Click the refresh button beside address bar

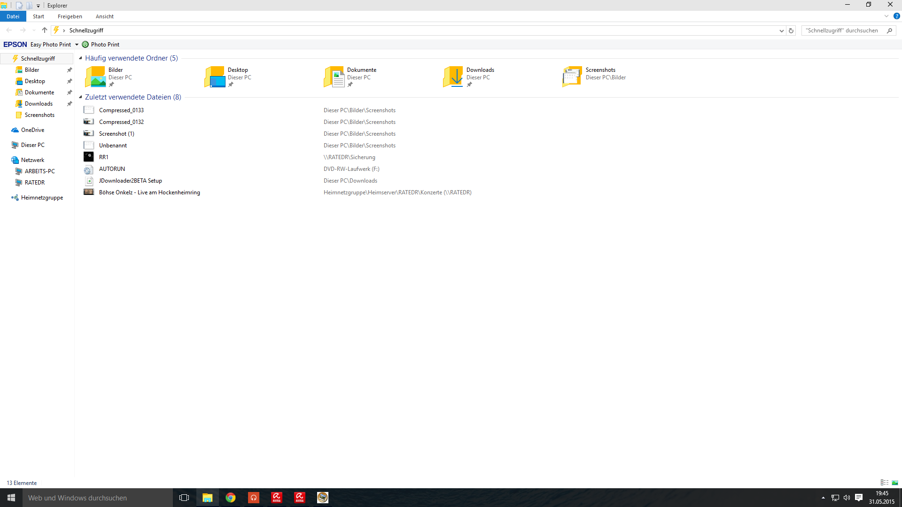[791, 31]
